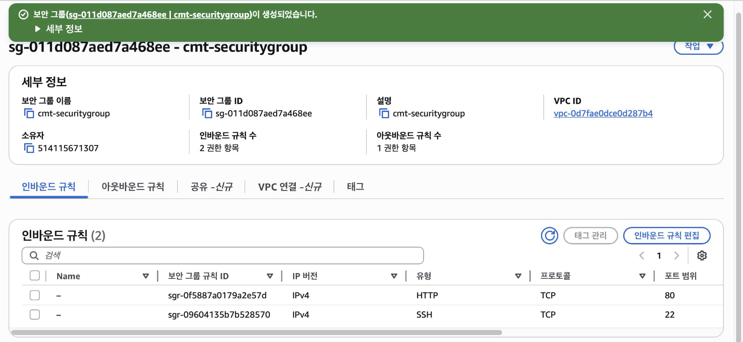The height and width of the screenshot is (342, 743).
Task: Refresh the inbound rules list
Action: (x=549, y=236)
